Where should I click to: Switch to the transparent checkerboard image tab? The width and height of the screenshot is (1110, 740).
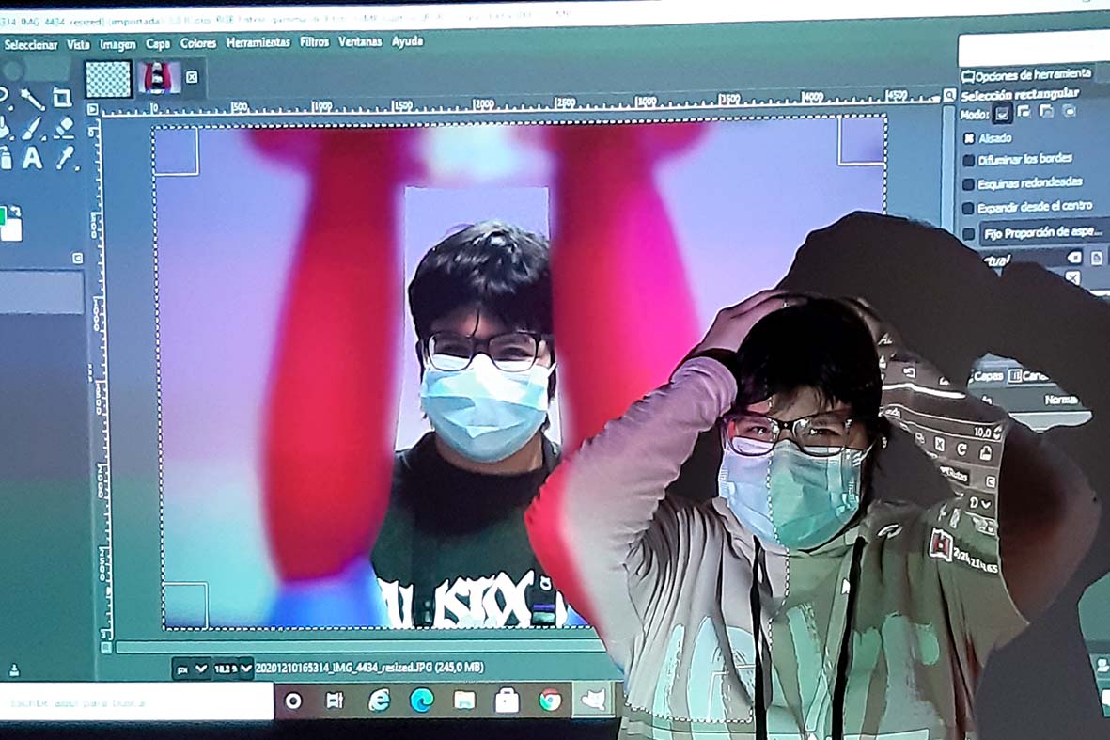tap(108, 79)
